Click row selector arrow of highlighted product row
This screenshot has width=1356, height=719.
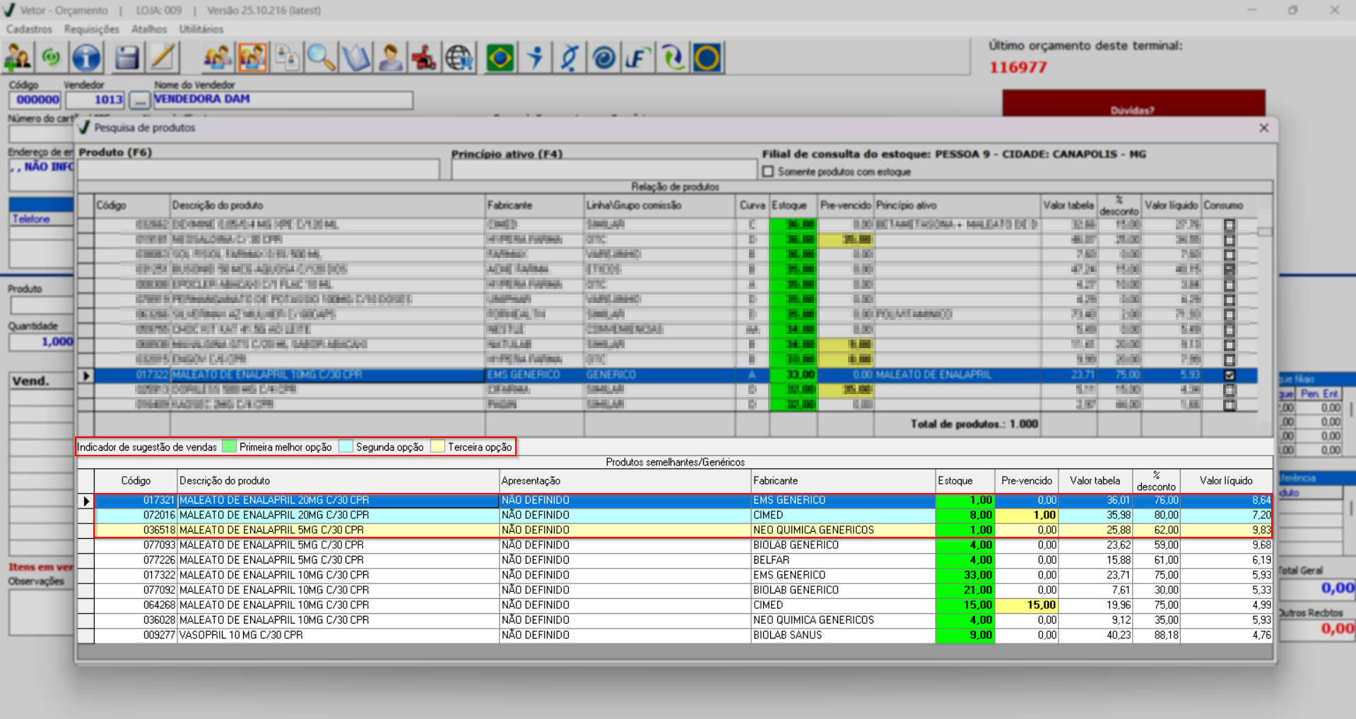tap(86, 376)
